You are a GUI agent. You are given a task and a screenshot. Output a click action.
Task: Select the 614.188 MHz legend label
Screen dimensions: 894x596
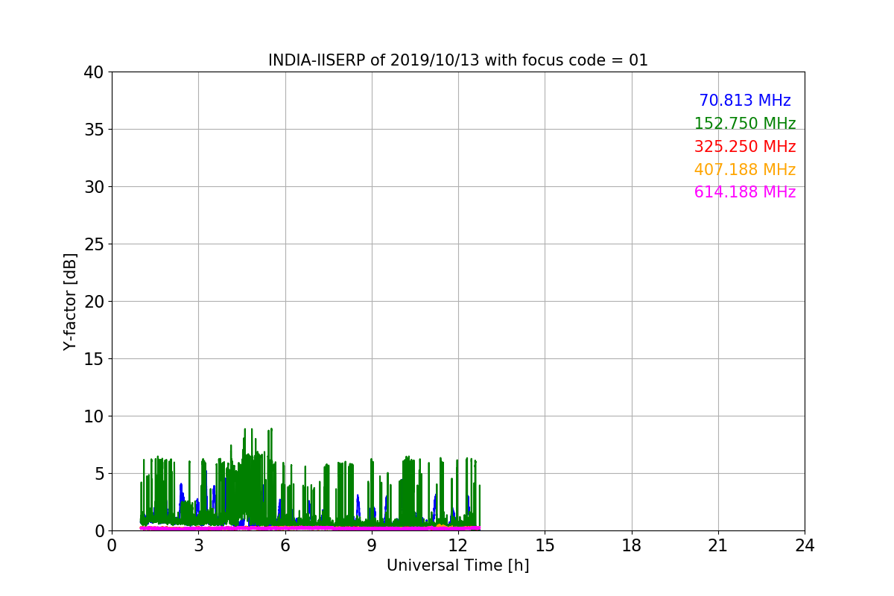click(x=745, y=192)
